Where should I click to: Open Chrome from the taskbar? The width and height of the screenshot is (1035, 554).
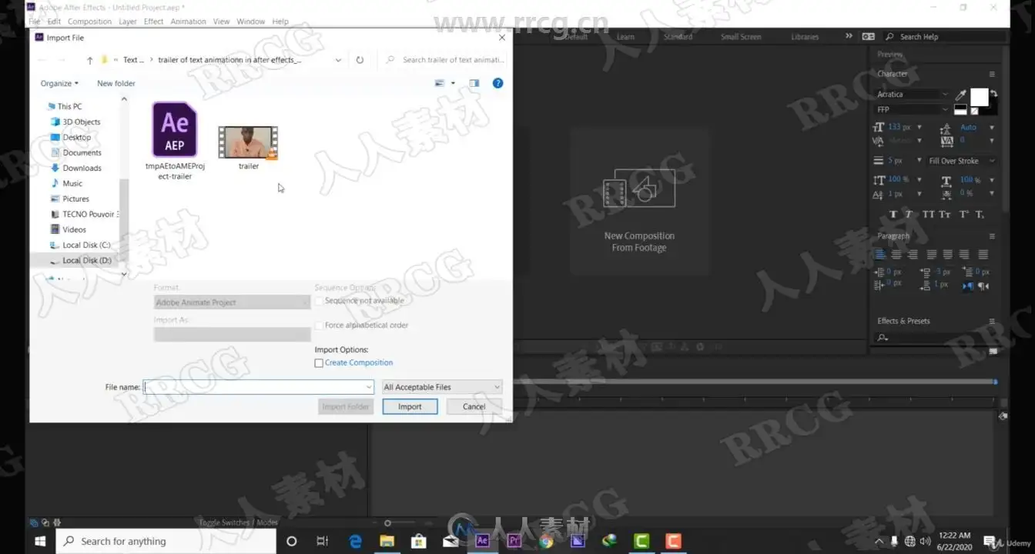(x=546, y=541)
